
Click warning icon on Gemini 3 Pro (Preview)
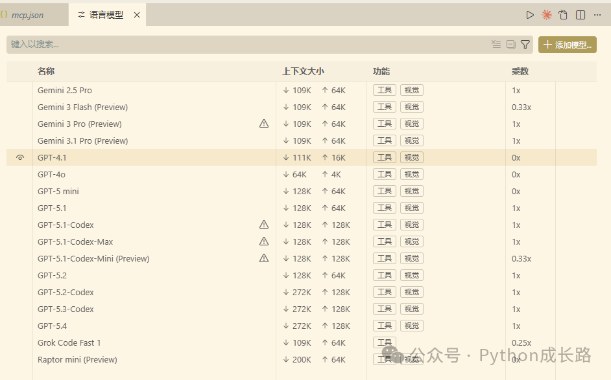tap(264, 124)
